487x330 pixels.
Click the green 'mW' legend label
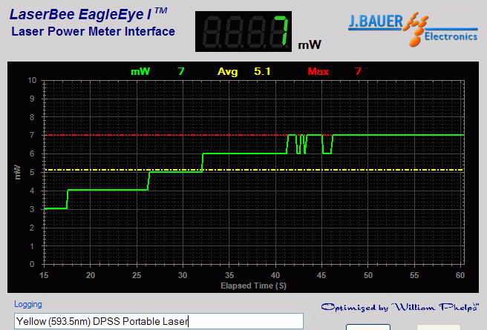[x=140, y=72]
